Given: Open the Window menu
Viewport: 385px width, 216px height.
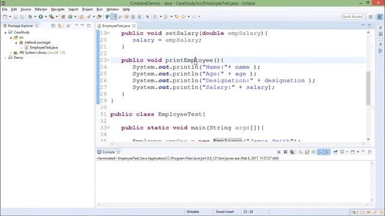Looking at the screenshot, I should (x=112, y=10).
